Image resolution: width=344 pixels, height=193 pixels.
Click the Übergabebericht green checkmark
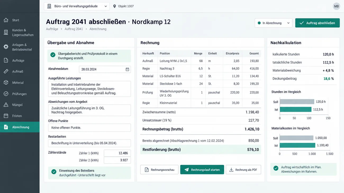click(53, 55)
